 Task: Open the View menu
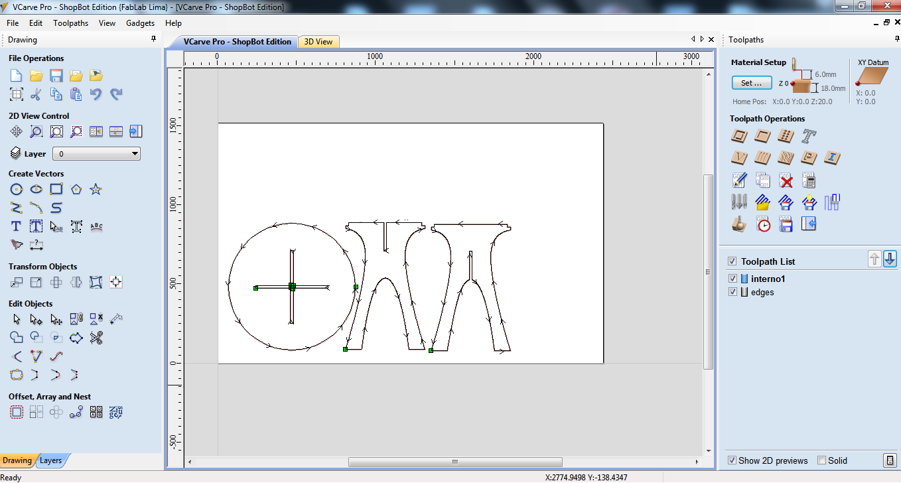coord(107,23)
